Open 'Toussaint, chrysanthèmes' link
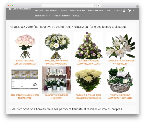 (88, 97)
